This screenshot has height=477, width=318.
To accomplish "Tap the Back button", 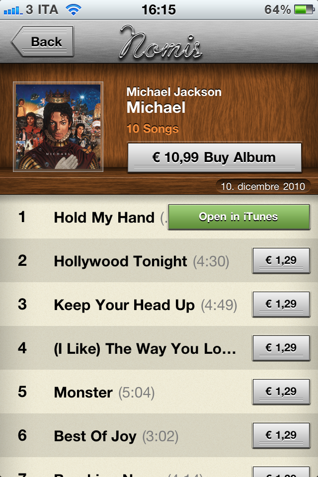I will pos(43,41).
